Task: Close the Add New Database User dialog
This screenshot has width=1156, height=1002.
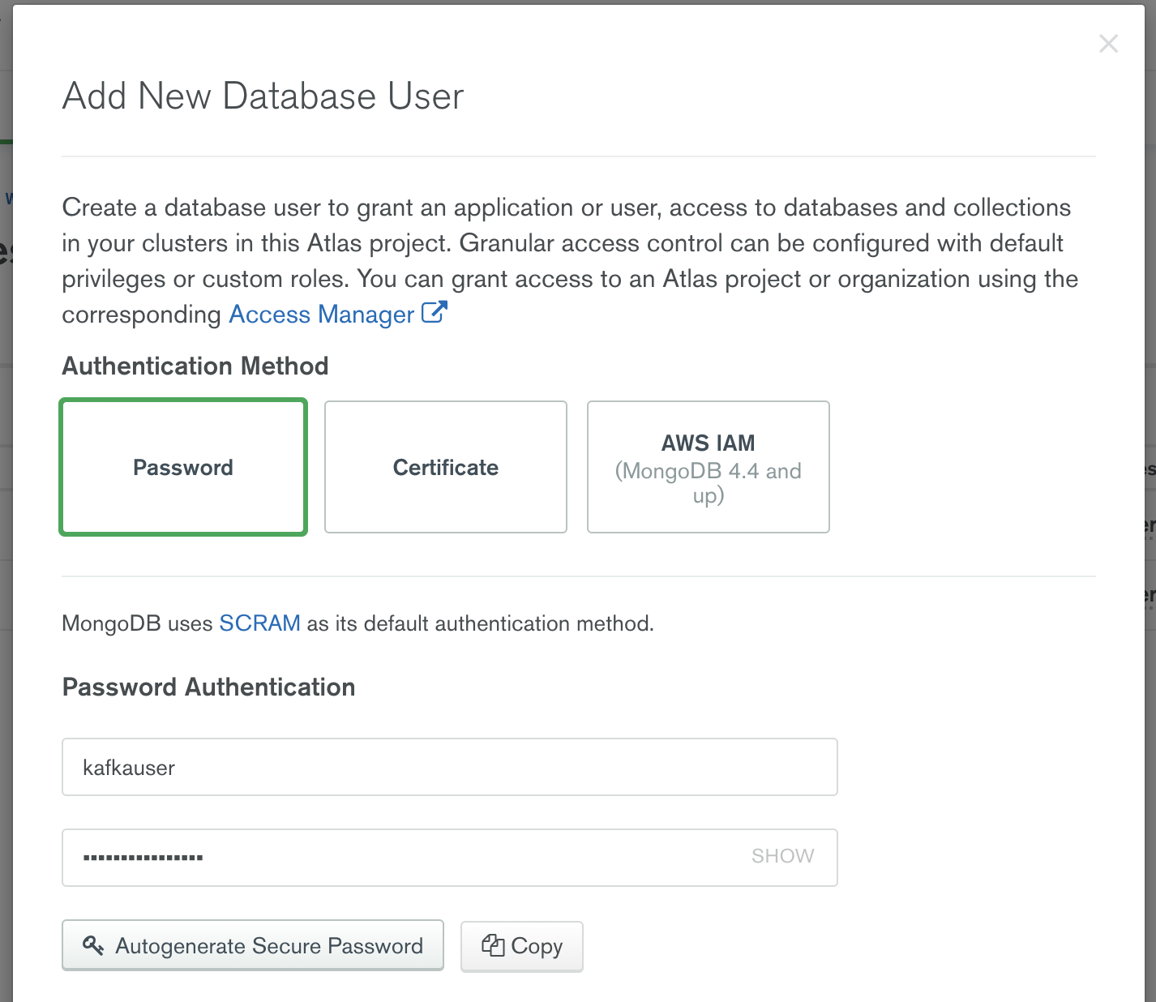Action: click(x=1108, y=44)
